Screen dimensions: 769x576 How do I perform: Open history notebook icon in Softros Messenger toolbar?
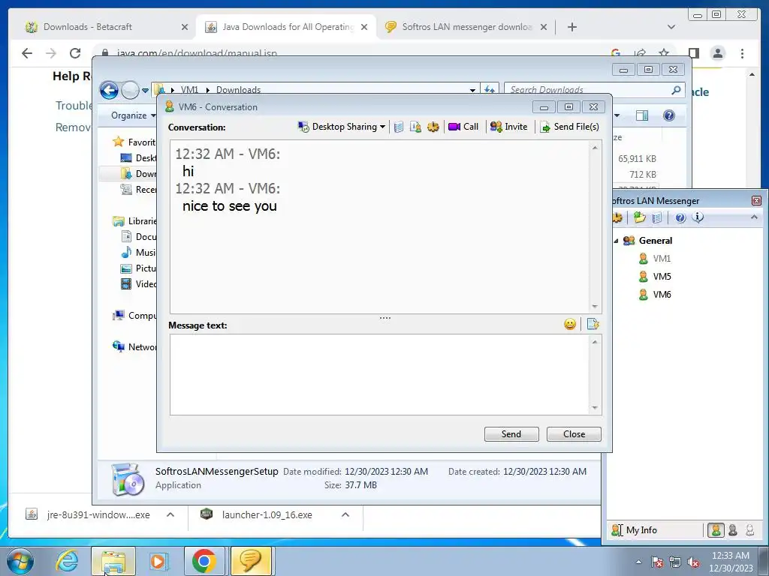pyautogui.click(x=657, y=217)
